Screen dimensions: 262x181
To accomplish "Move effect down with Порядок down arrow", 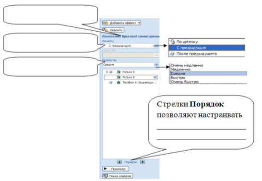I will pyautogui.click(x=143, y=162).
